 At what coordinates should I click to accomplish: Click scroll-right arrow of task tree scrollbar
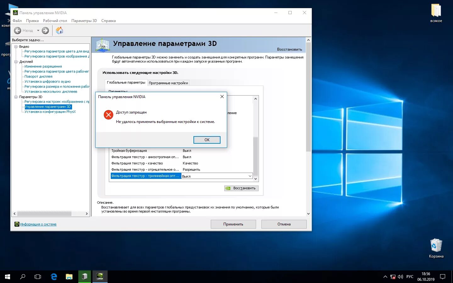coord(87,214)
